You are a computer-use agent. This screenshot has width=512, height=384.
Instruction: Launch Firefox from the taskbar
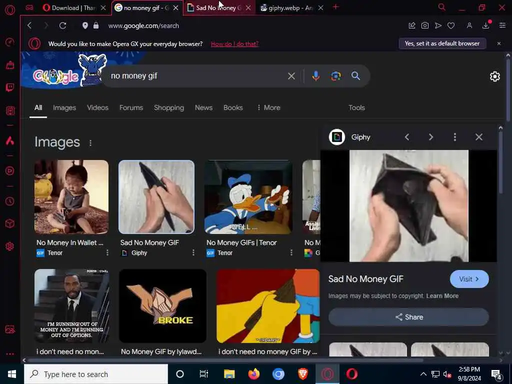pyautogui.click(x=253, y=374)
